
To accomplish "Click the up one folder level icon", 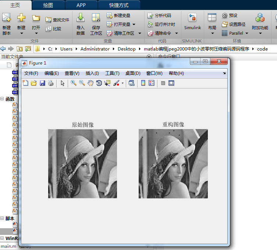I will (x=19, y=49).
